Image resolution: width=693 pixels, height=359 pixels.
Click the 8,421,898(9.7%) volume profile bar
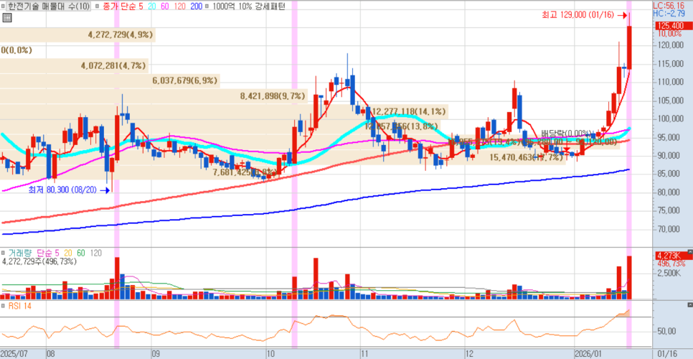(154, 95)
